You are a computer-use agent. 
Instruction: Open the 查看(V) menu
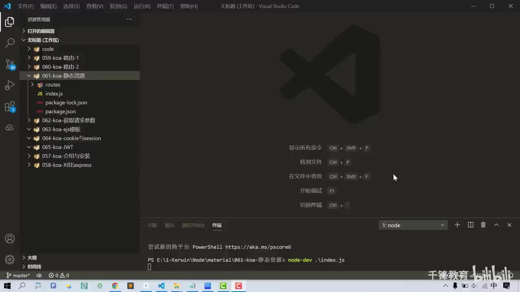tap(95, 6)
